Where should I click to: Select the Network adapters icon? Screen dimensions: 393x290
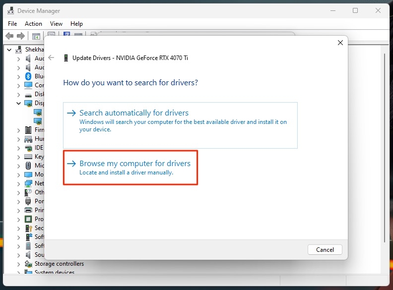click(x=28, y=183)
